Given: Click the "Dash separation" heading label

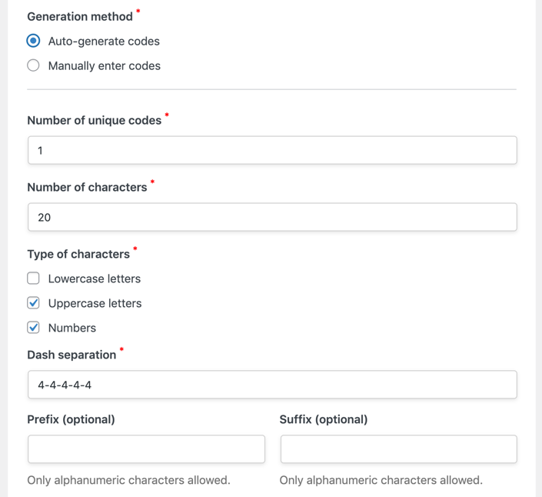Looking at the screenshot, I should tap(71, 355).
